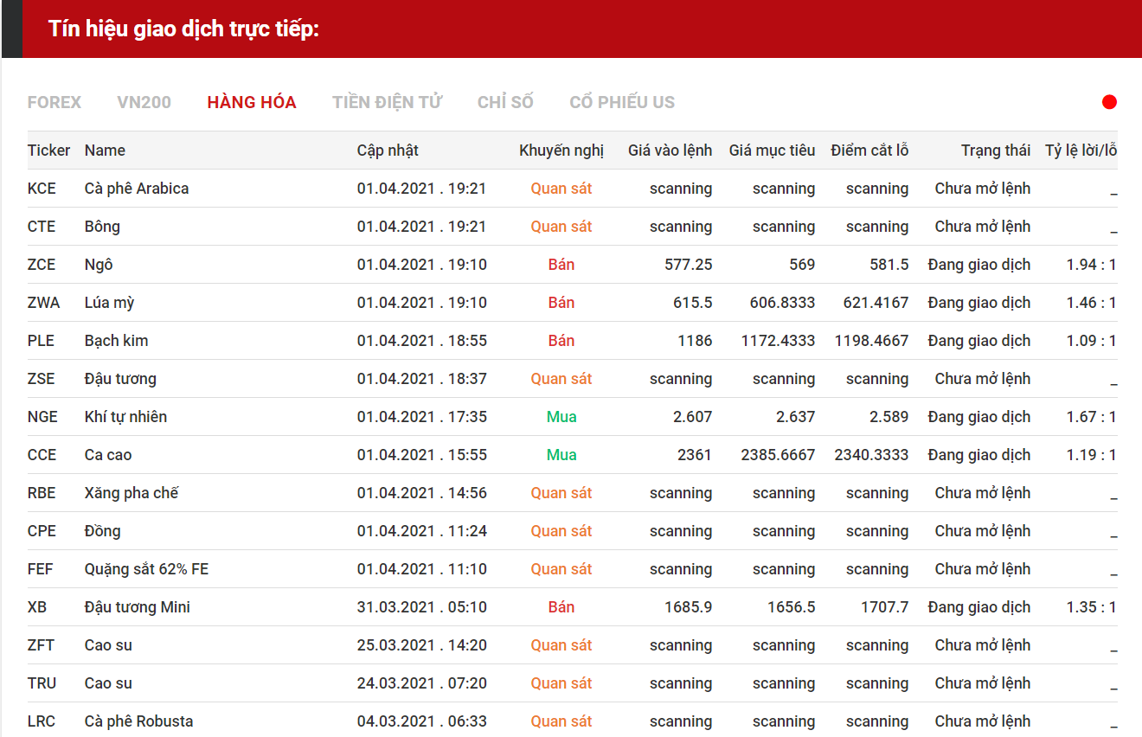Click the 1.35 : 1 ratio

(1091, 607)
